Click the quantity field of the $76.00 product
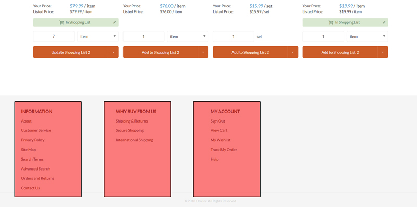This screenshot has width=417, height=207. click(x=144, y=36)
